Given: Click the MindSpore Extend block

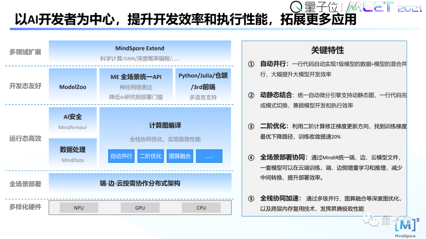Looking at the screenshot, I should (x=140, y=53).
